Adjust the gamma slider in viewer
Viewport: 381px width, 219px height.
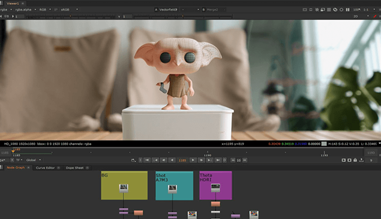[x=183, y=17]
